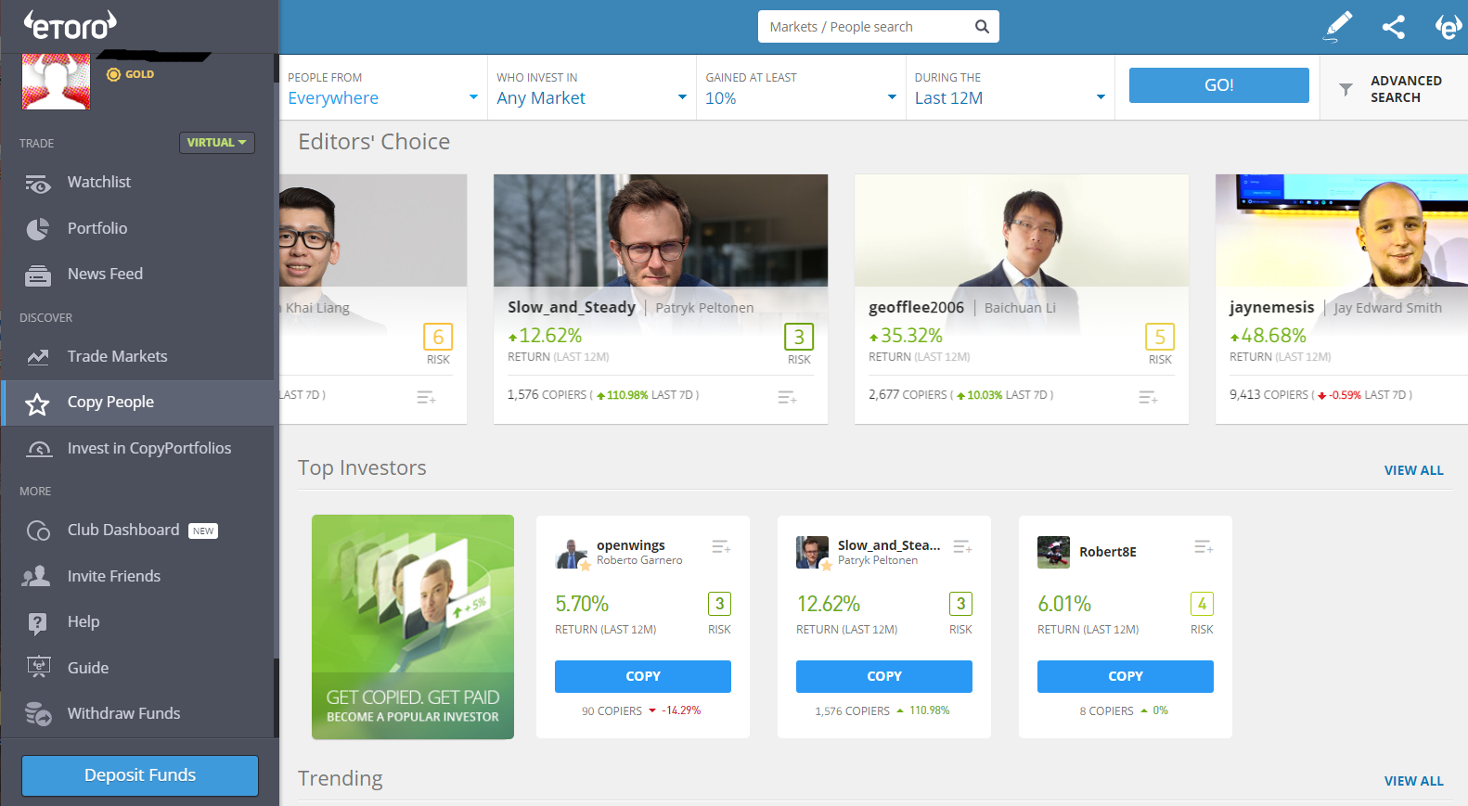Click Robert8E investor name
This screenshot has width=1468, height=806.
1108,552
